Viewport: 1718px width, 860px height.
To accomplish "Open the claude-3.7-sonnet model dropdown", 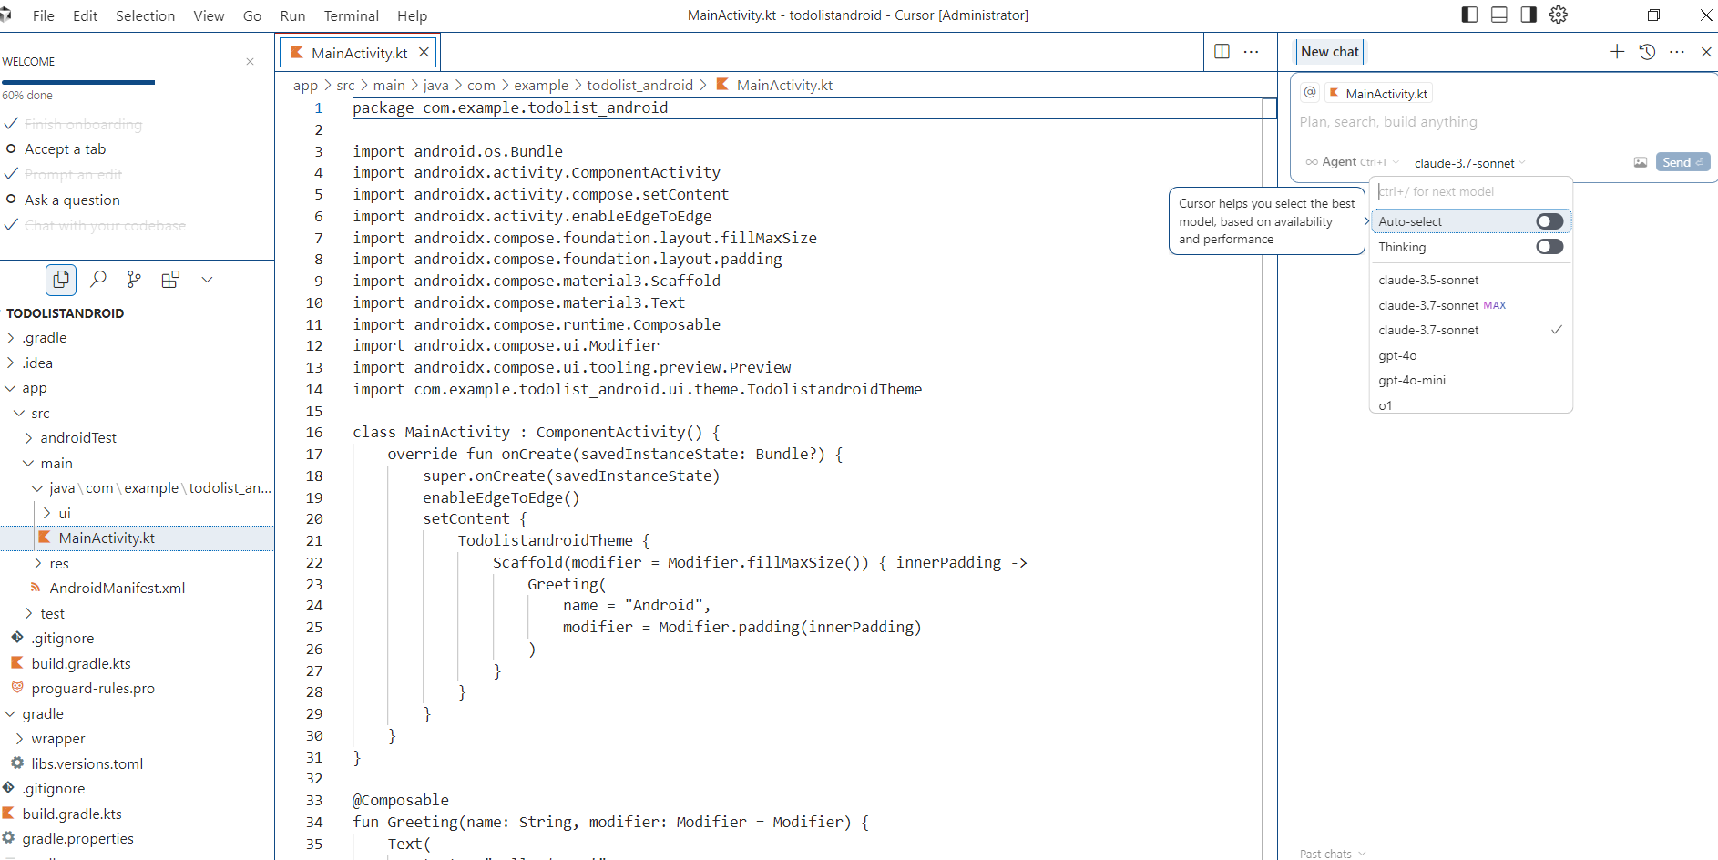I will tap(1468, 162).
